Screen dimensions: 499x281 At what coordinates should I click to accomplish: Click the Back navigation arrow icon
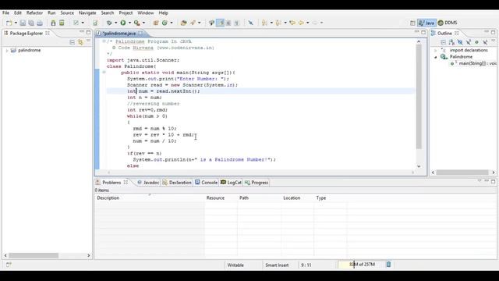coord(301,23)
